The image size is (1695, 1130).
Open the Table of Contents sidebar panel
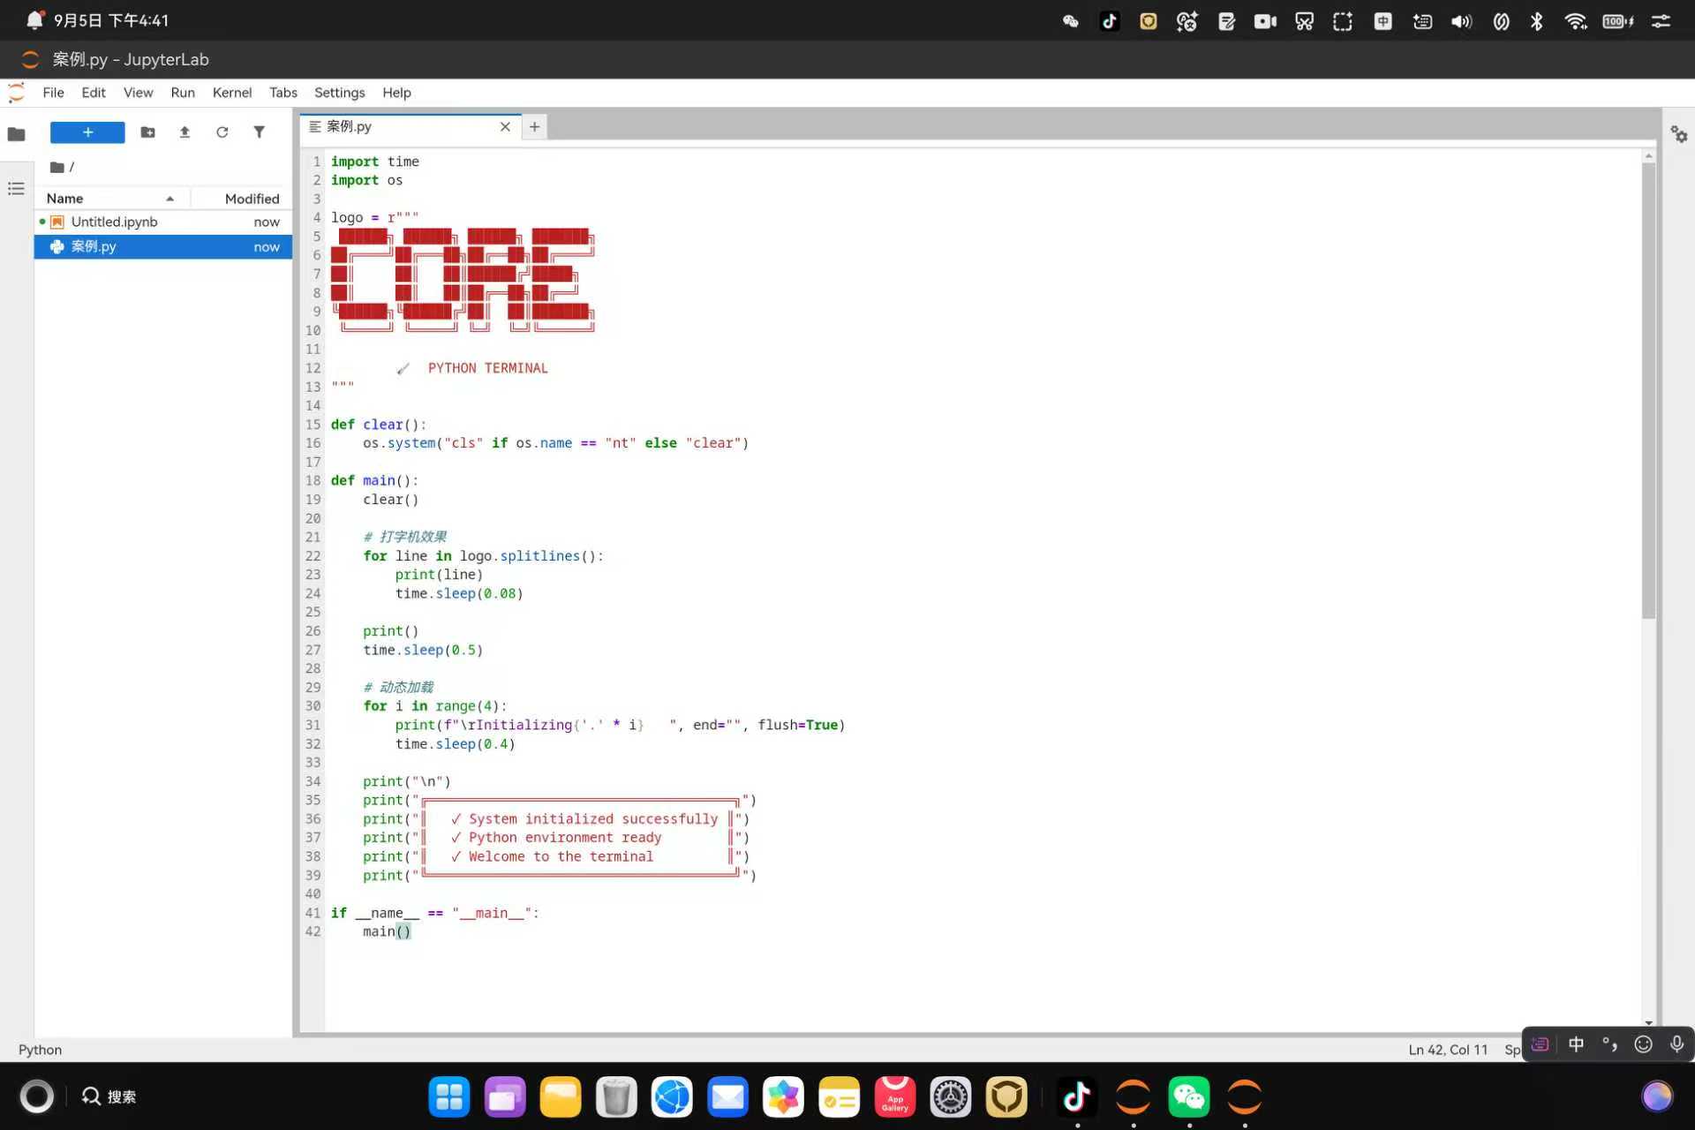tap(16, 189)
